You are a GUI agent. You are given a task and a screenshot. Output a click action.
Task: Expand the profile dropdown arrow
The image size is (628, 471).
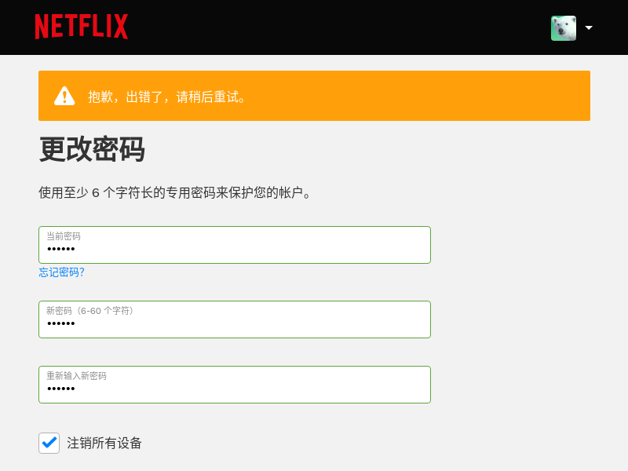[589, 27]
